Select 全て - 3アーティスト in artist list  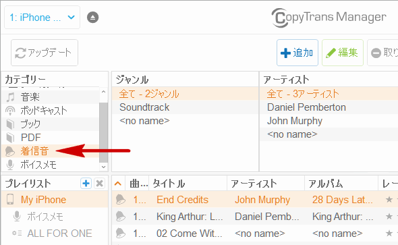[329, 94]
